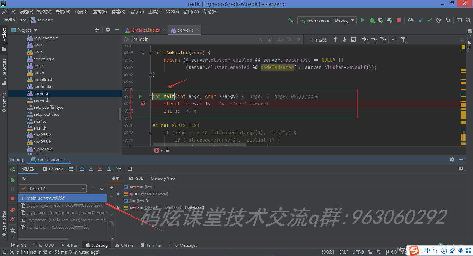473x256 pixels.
Task: Close the server.c editor tab
Action: click(x=198, y=30)
